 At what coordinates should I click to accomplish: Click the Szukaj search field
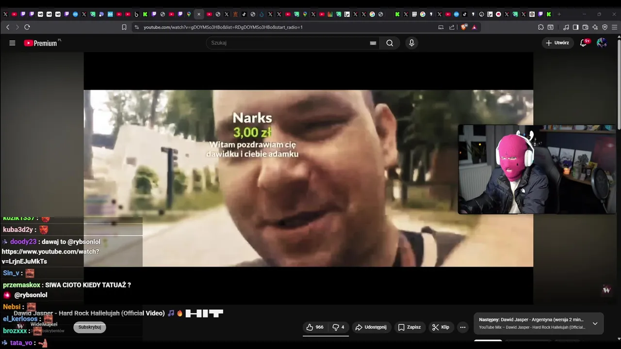click(x=289, y=43)
